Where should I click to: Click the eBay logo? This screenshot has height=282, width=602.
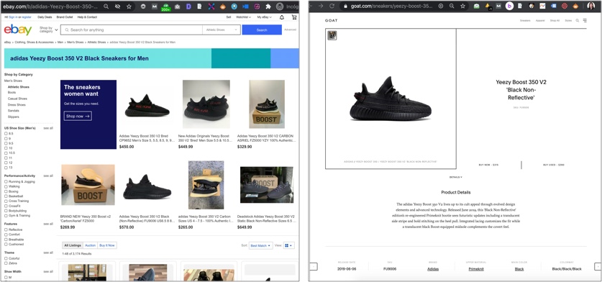coord(18,29)
